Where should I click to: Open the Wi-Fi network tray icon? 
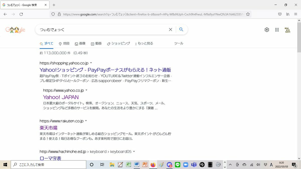(252, 165)
